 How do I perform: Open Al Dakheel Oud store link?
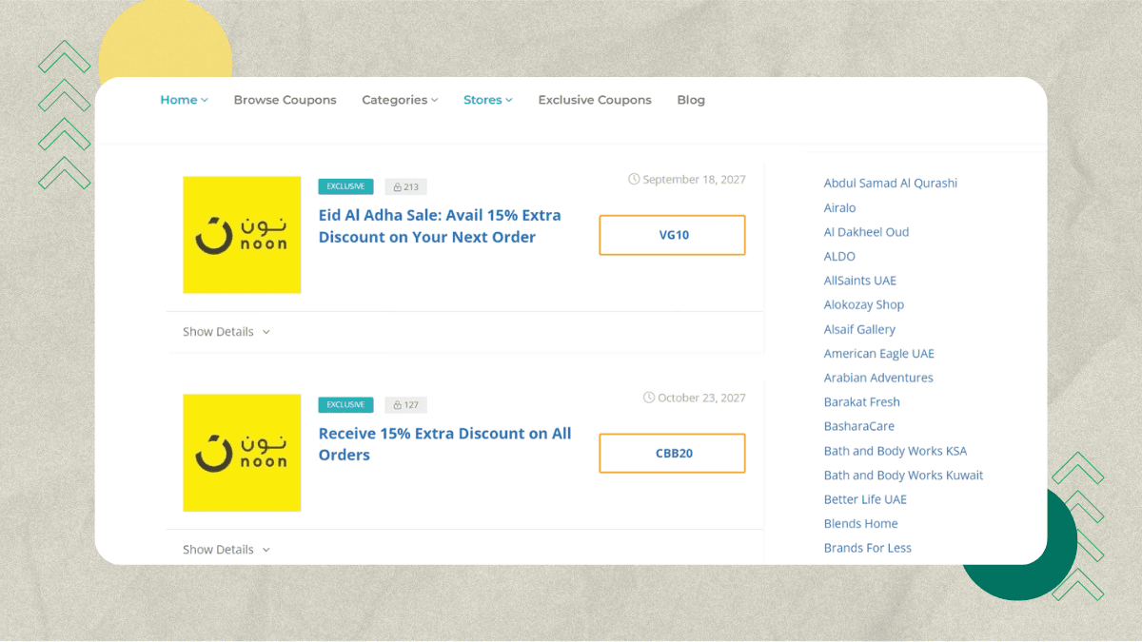tap(867, 232)
